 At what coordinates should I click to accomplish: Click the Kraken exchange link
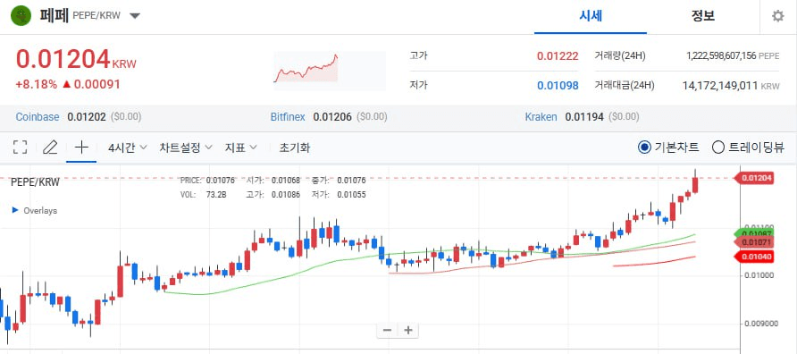click(x=541, y=117)
